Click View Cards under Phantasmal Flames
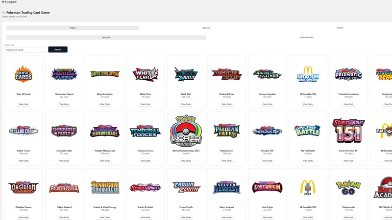The image size is (392, 220). pos(64,104)
